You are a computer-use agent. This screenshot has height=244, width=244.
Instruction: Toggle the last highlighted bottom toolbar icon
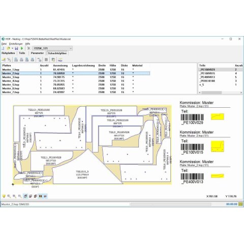tap(45, 196)
